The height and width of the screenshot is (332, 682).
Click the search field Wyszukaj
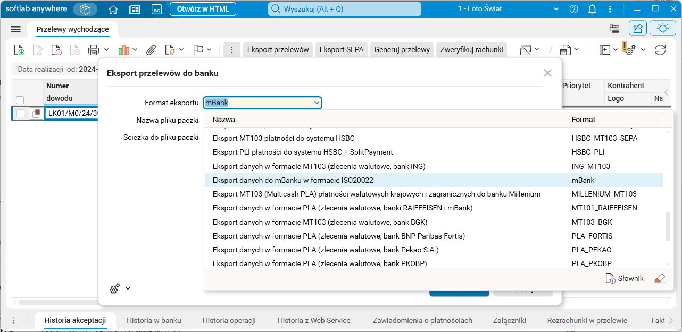[x=344, y=9]
